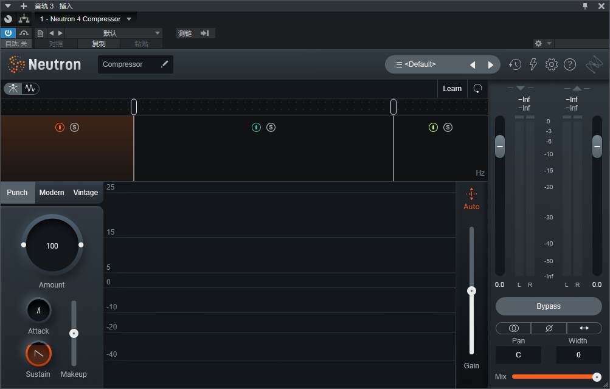
Task: Click the Mix slider handle
Action: point(597,377)
